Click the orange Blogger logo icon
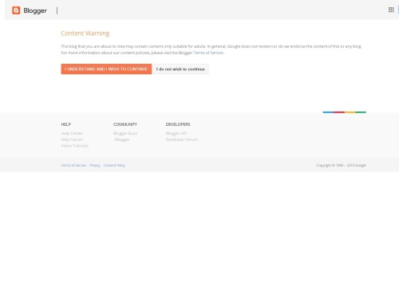This screenshot has width=399, height=299. pyautogui.click(x=16, y=10)
